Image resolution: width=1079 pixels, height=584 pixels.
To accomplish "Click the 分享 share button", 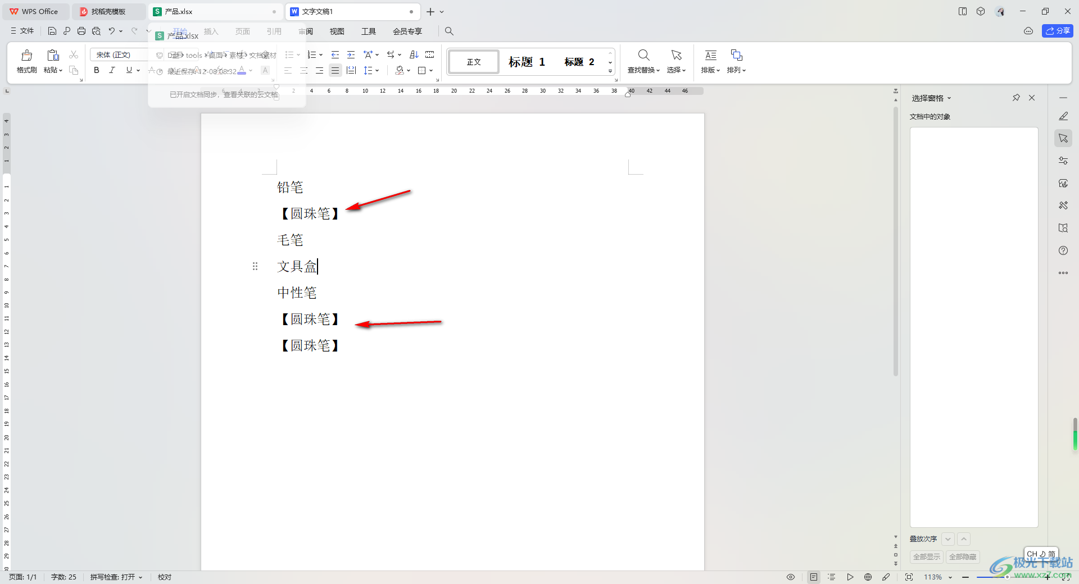I will [1058, 31].
